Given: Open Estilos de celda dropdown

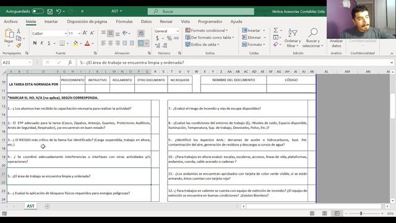Looking at the screenshot, I should [202, 45].
